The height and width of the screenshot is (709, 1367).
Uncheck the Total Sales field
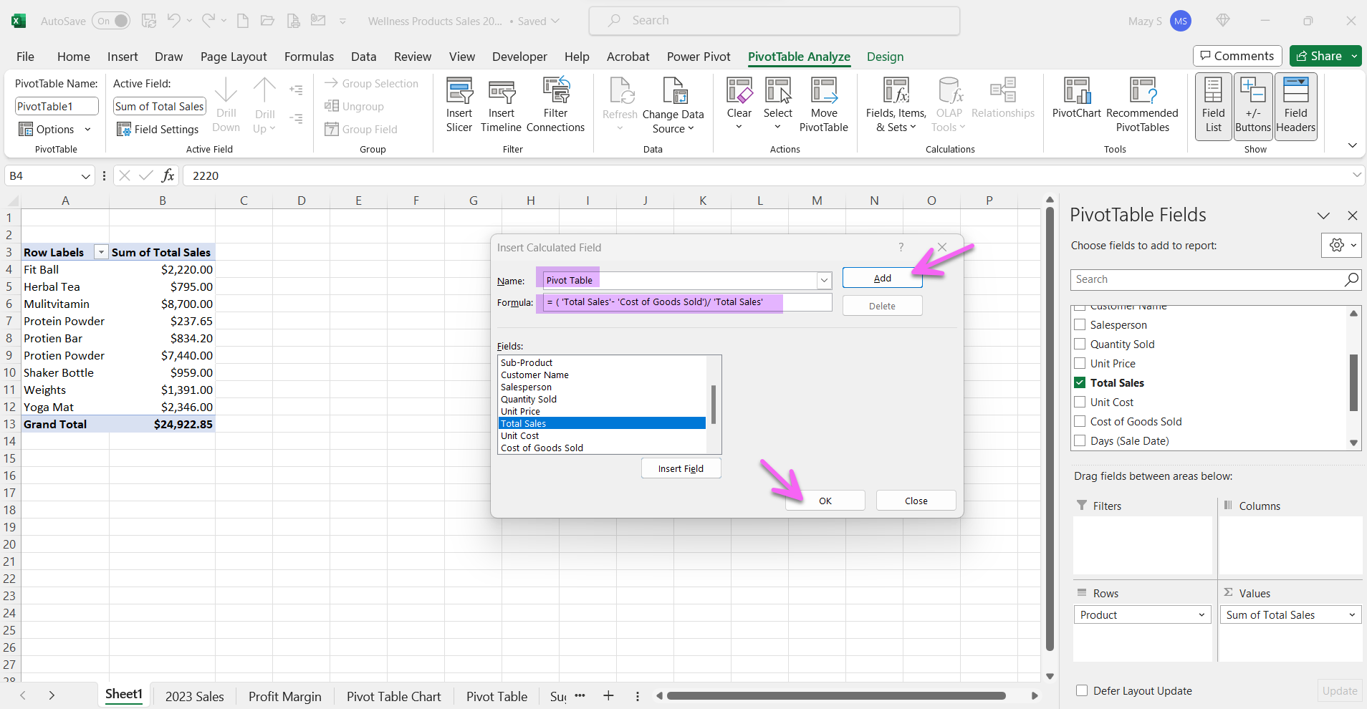pyautogui.click(x=1081, y=382)
